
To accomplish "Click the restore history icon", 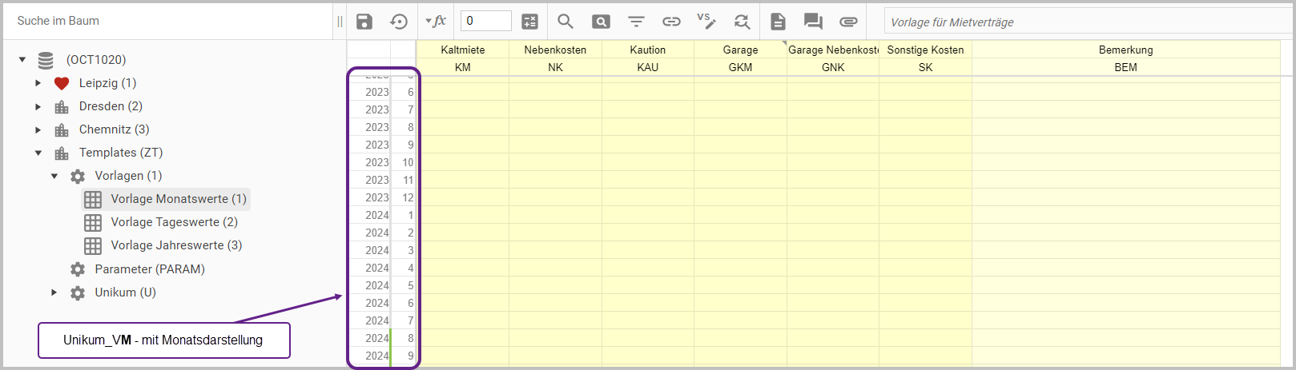I will coord(399,22).
